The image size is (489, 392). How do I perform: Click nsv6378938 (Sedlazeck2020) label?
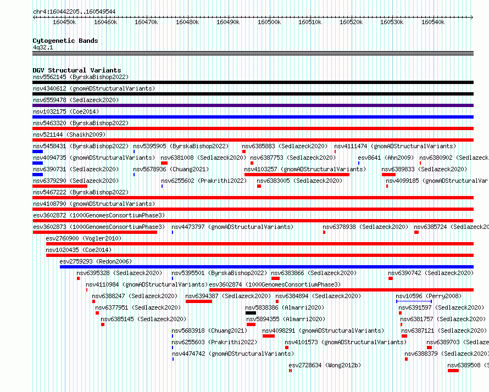[365, 227]
